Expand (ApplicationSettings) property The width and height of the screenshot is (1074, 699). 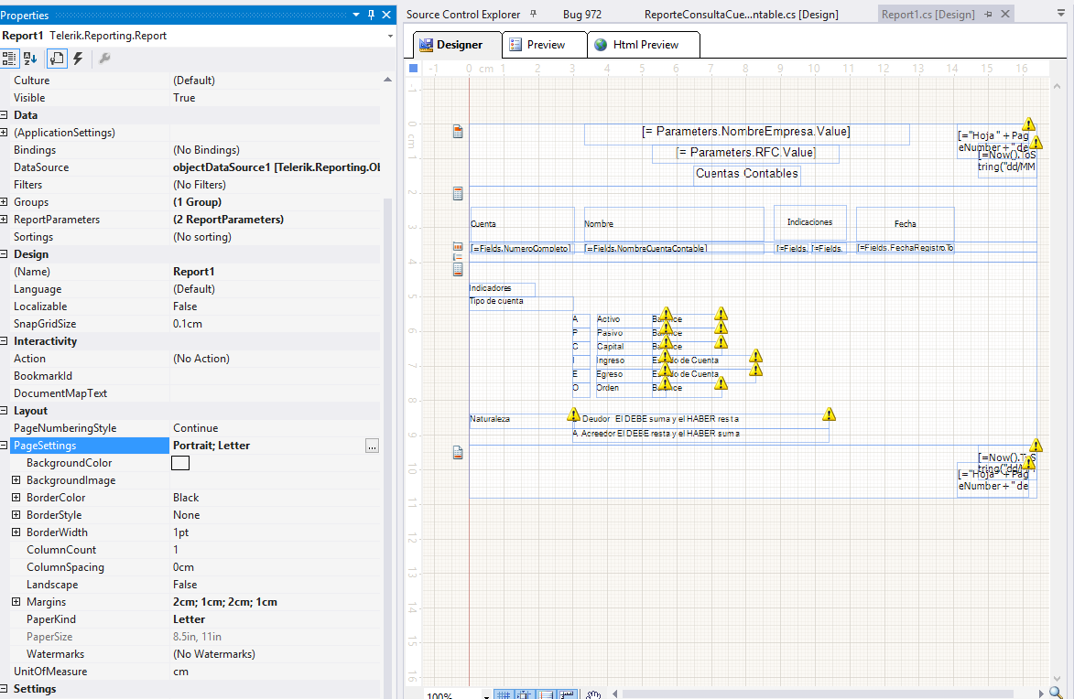[4, 133]
